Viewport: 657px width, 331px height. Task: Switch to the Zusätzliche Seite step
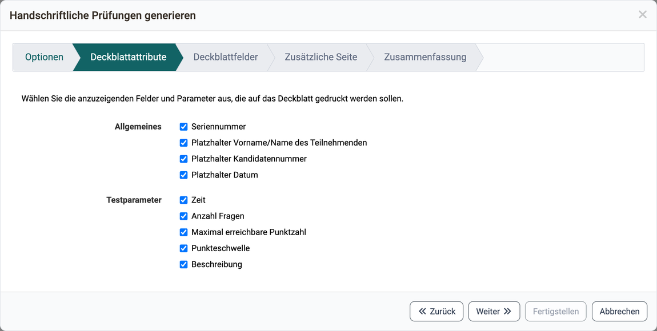coord(321,57)
